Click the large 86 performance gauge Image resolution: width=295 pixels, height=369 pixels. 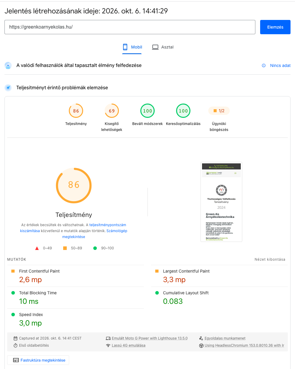coord(74,185)
